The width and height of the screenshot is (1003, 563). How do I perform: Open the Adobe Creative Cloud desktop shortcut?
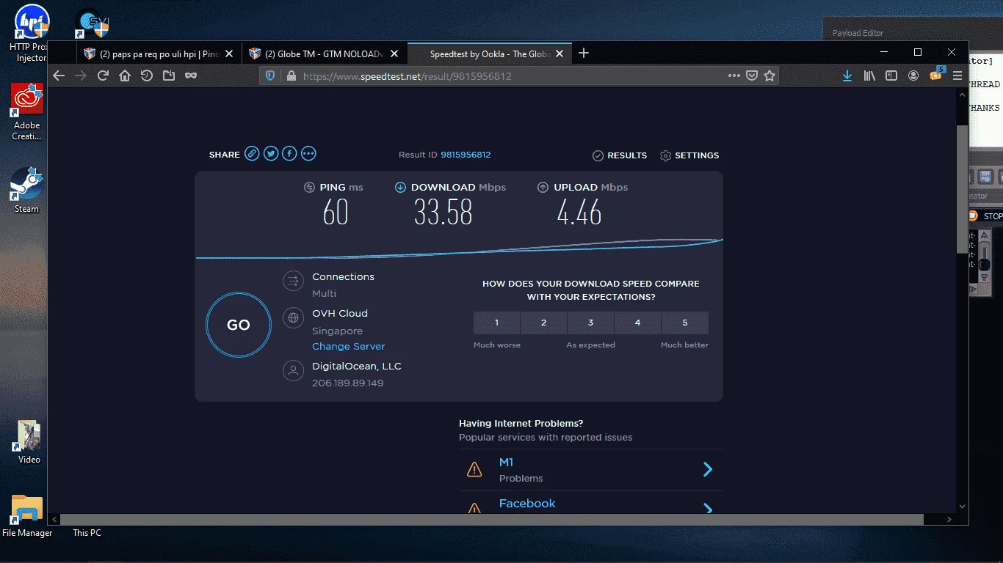(27, 111)
